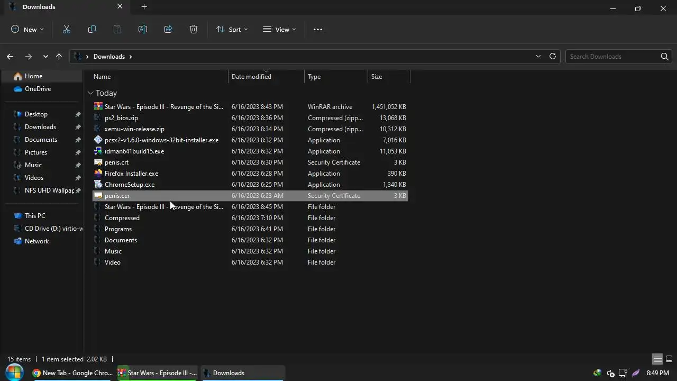Select xemu-win-release.zip file

click(250, 129)
